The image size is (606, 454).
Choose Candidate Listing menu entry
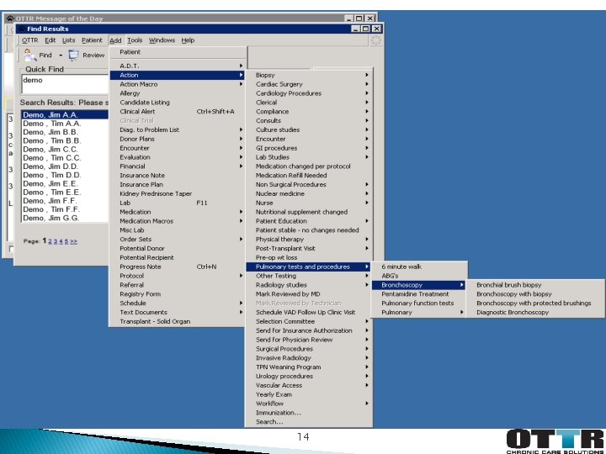tap(178, 103)
